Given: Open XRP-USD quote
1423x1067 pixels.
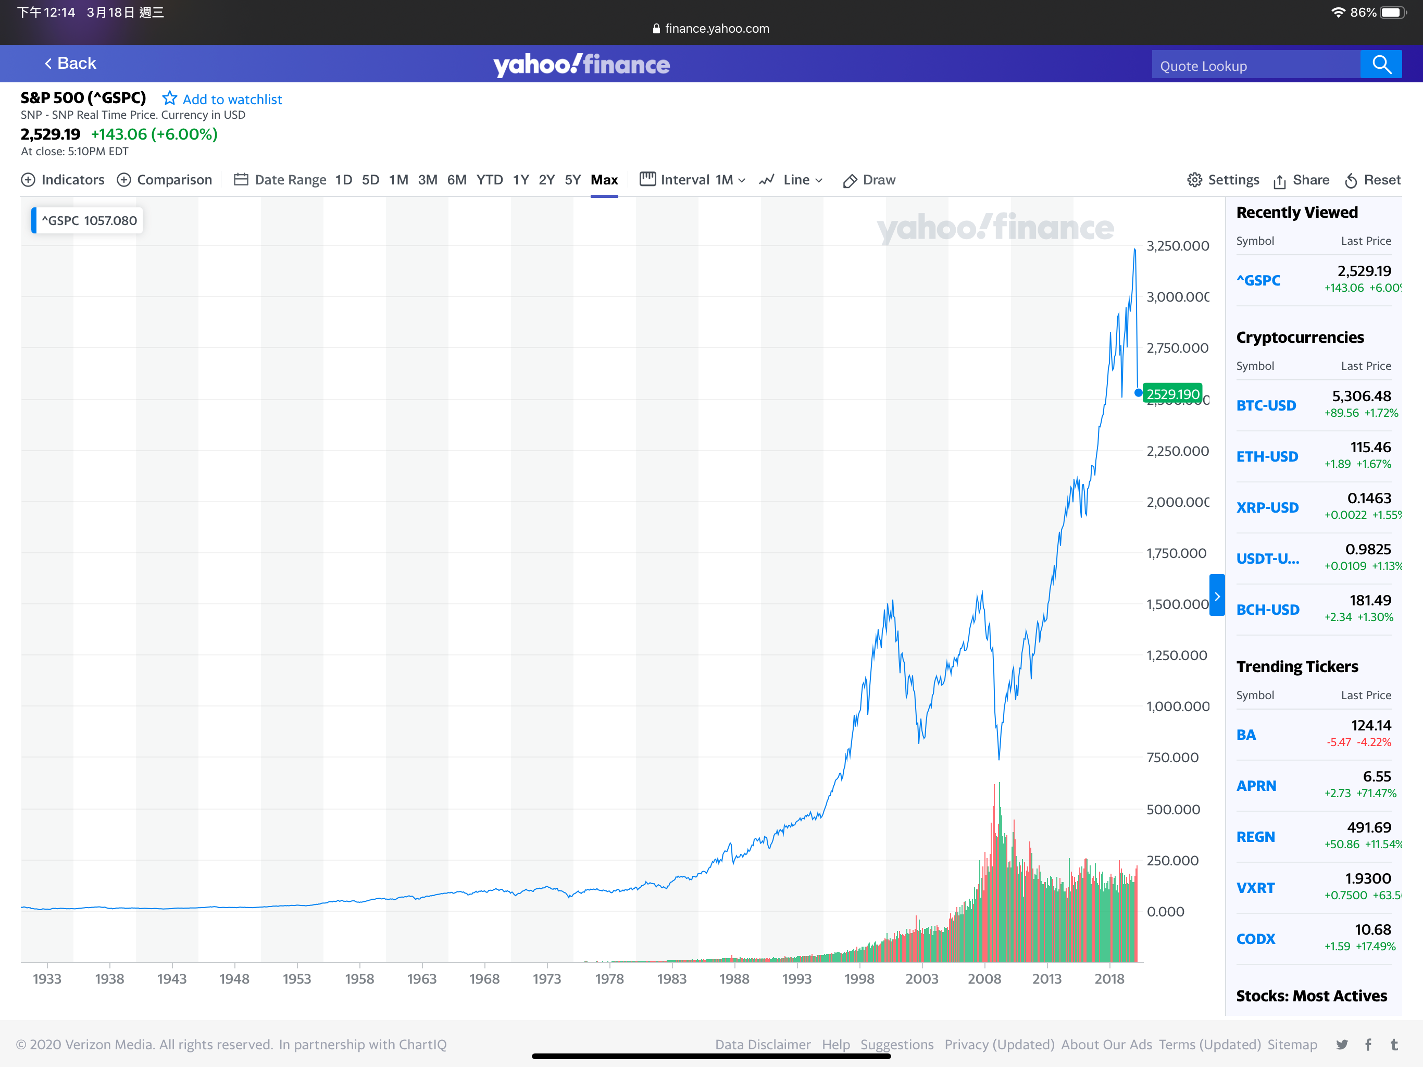Looking at the screenshot, I should point(1267,507).
